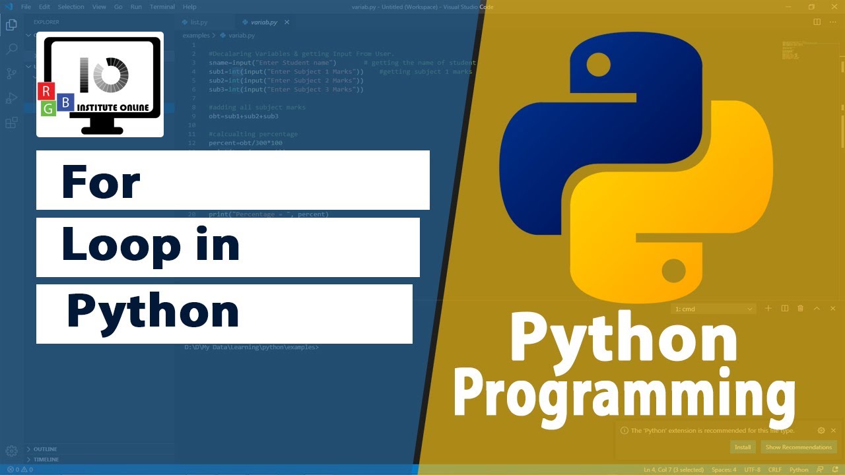Change encoding via 'UTF-8' status item

753,470
